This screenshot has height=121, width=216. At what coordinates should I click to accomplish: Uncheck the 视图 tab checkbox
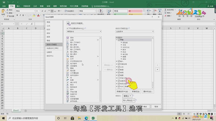(119, 75)
